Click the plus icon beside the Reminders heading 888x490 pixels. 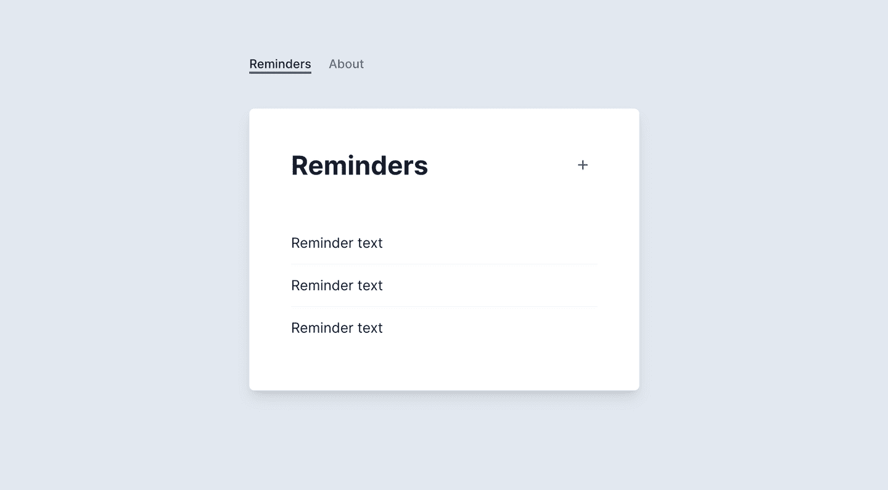coord(582,165)
